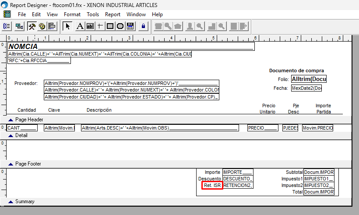Select the IMPUESTO2 field
The height and width of the screenshot is (215, 359).
click(x=319, y=186)
